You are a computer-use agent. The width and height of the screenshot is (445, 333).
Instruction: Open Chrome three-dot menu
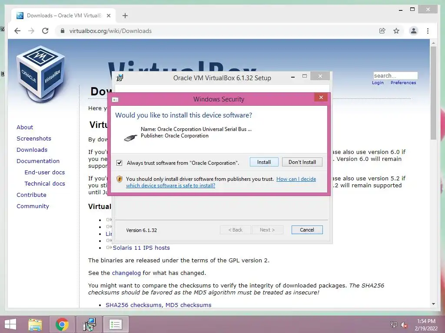click(428, 31)
